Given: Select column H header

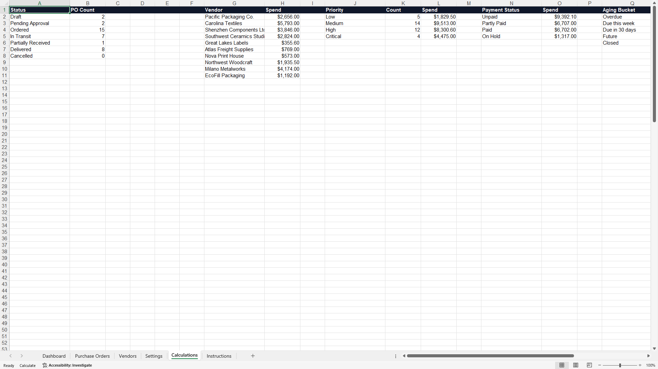Looking at the screenshot, I should (282, 3).
